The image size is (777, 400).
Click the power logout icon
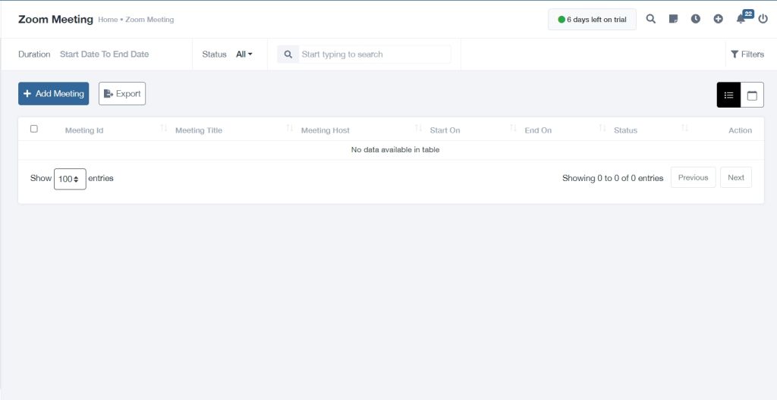click(x=763, y=19)
